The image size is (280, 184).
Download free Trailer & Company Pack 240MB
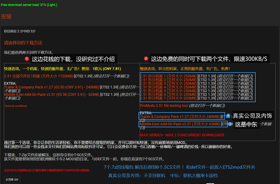tap(180, 117)
